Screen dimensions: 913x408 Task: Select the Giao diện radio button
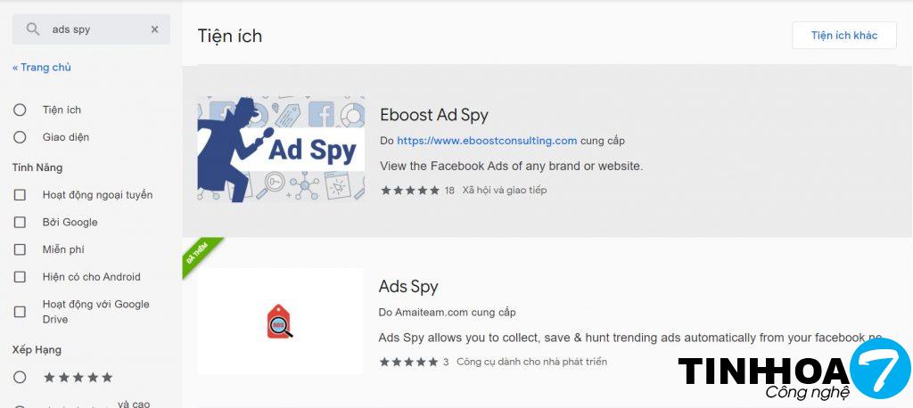[20, 137]
